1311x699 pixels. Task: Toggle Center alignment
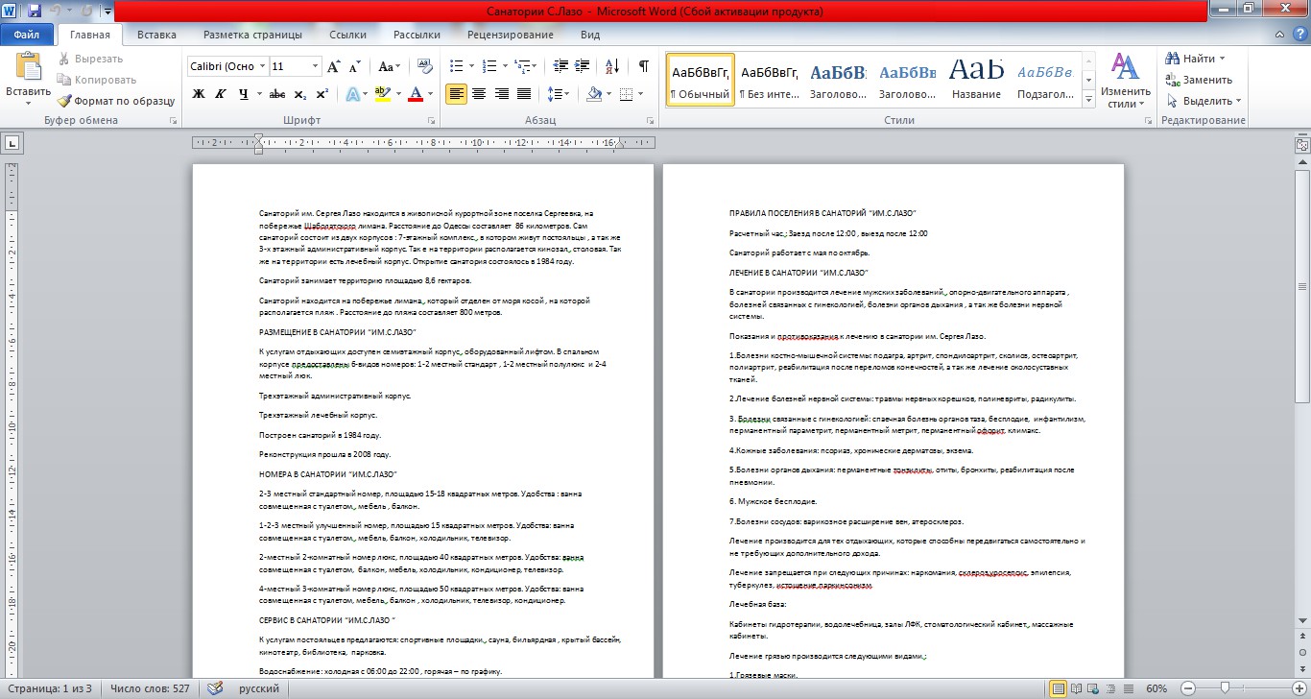(478, 94)
